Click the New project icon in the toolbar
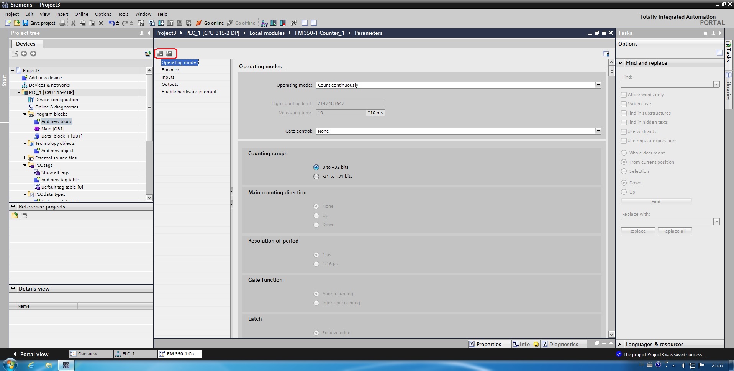This screenshot has height=371, width=734. (8, 23)
